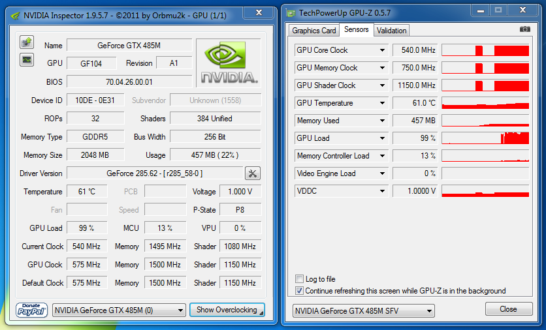
Task: Open the GTX 485M SFV selector in GPU-Z
Action: (x=364, y=311)
